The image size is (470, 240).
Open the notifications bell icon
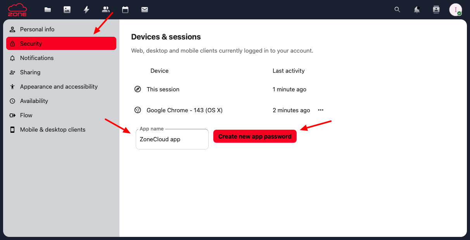(417, 10)
